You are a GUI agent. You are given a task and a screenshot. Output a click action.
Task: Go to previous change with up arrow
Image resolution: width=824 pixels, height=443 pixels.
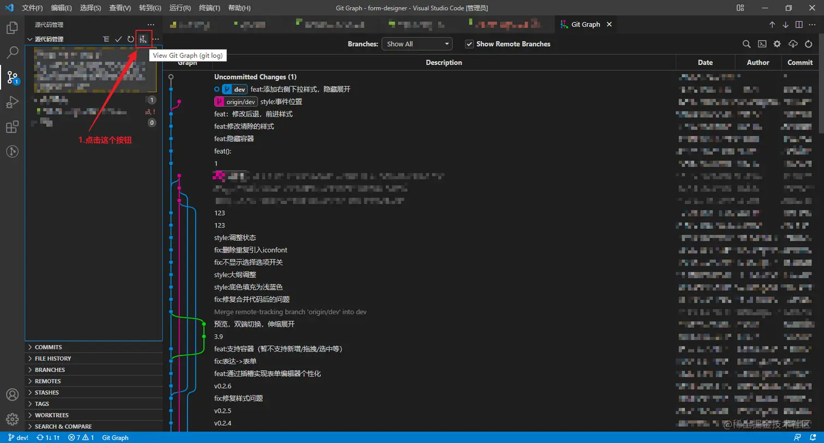point(772,25)
